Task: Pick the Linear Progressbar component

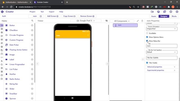Action: tap(17, 64)
